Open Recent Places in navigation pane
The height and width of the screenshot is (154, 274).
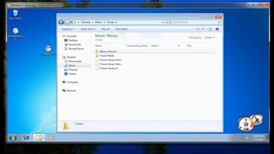tap(76, 49)
